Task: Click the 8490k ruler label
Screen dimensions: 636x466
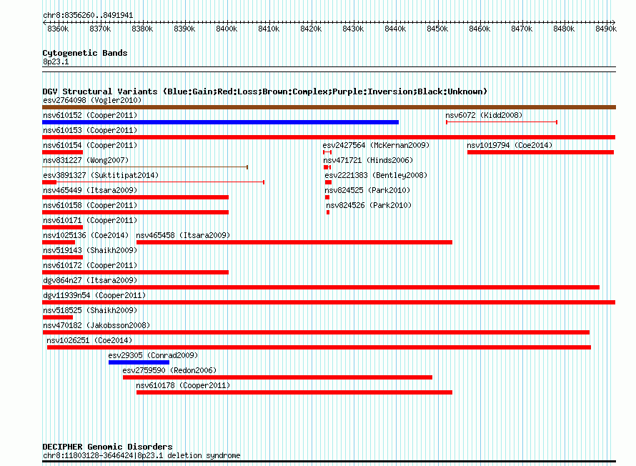Action: pos(606,29)
